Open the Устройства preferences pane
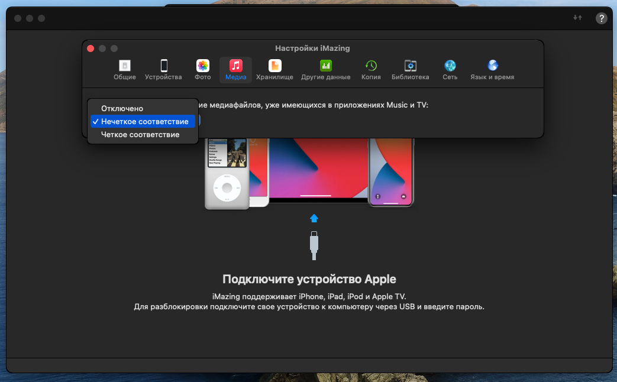This screenshot has width=617, height=382. coord(163,70)
